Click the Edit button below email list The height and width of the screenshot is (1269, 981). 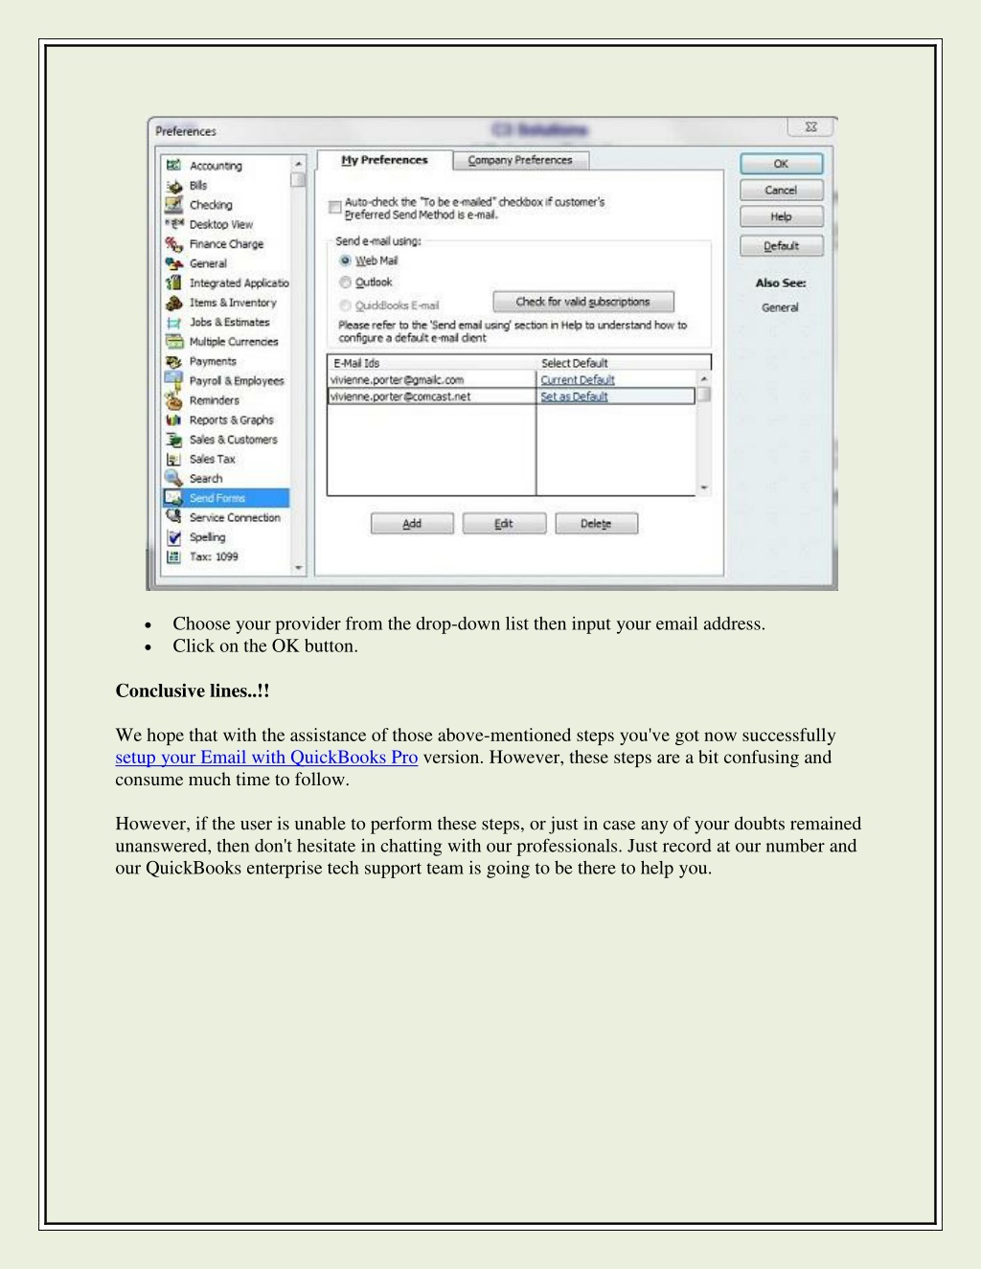click(504, 524)
